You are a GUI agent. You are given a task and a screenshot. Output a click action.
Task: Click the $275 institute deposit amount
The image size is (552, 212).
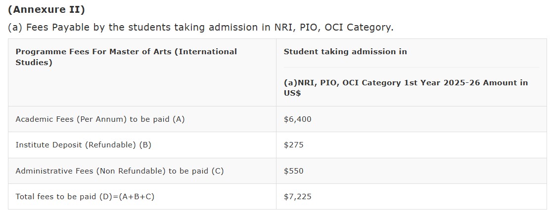click(x=294, y=145)
